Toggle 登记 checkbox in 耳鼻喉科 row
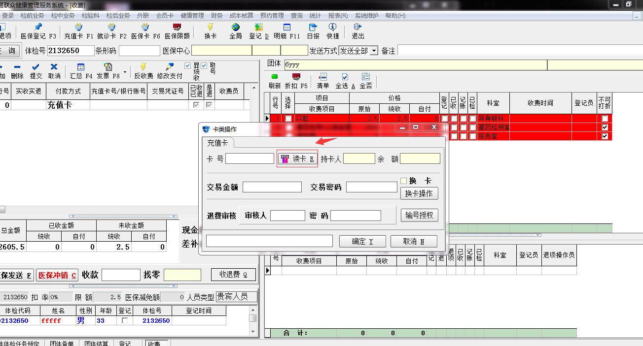The height and width of the screenshot is (346, 643). 444,119
